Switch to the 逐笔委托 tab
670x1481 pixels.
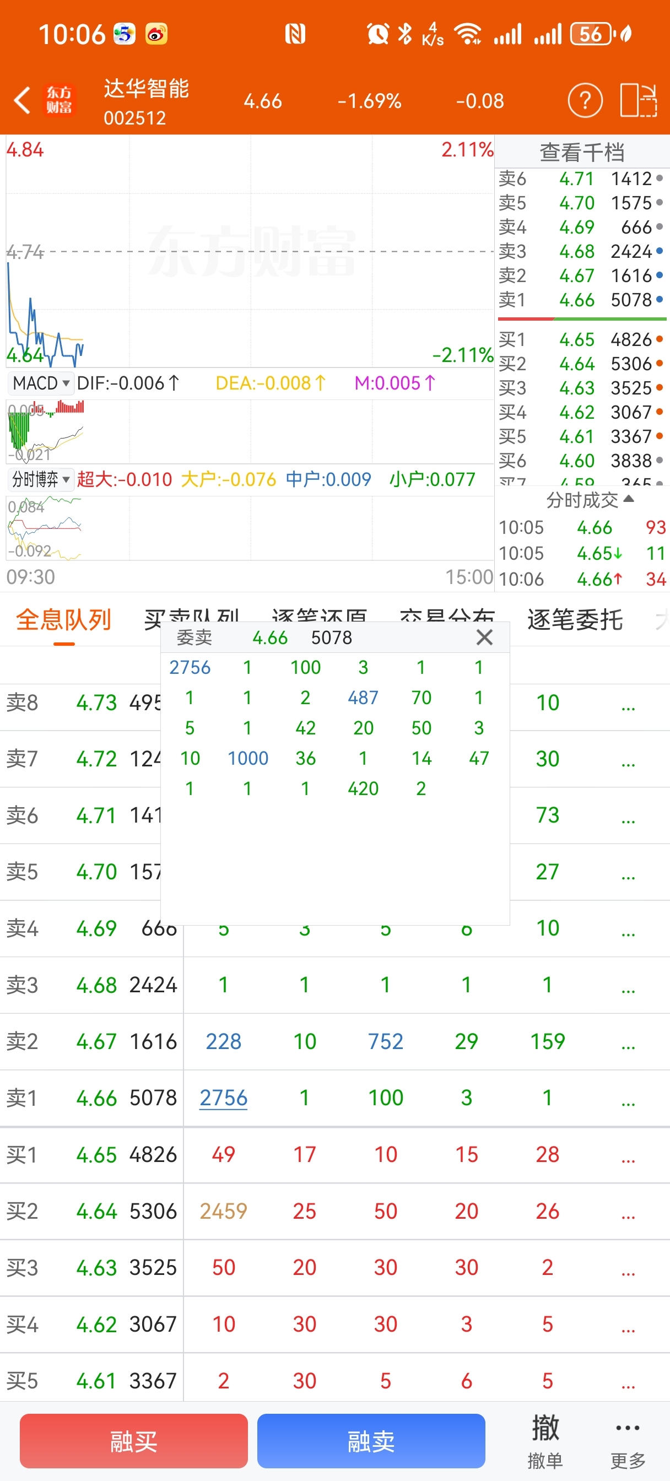(x=575, y=620)
